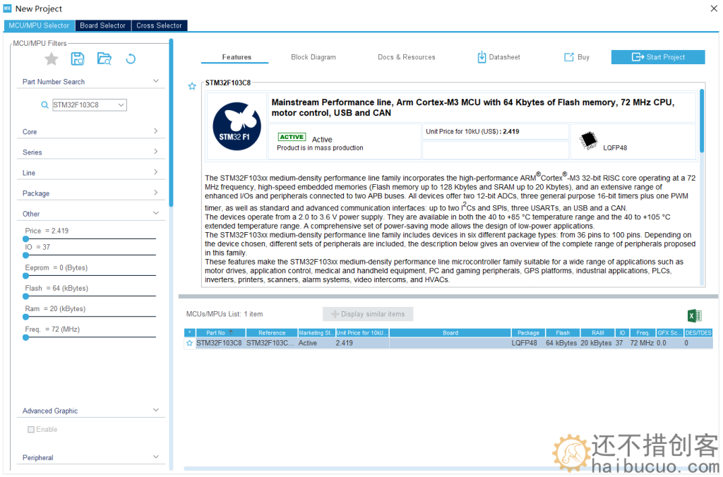Collapse the Part Number Search section
This screenshot has width=723, height=477.
(156, 81)
